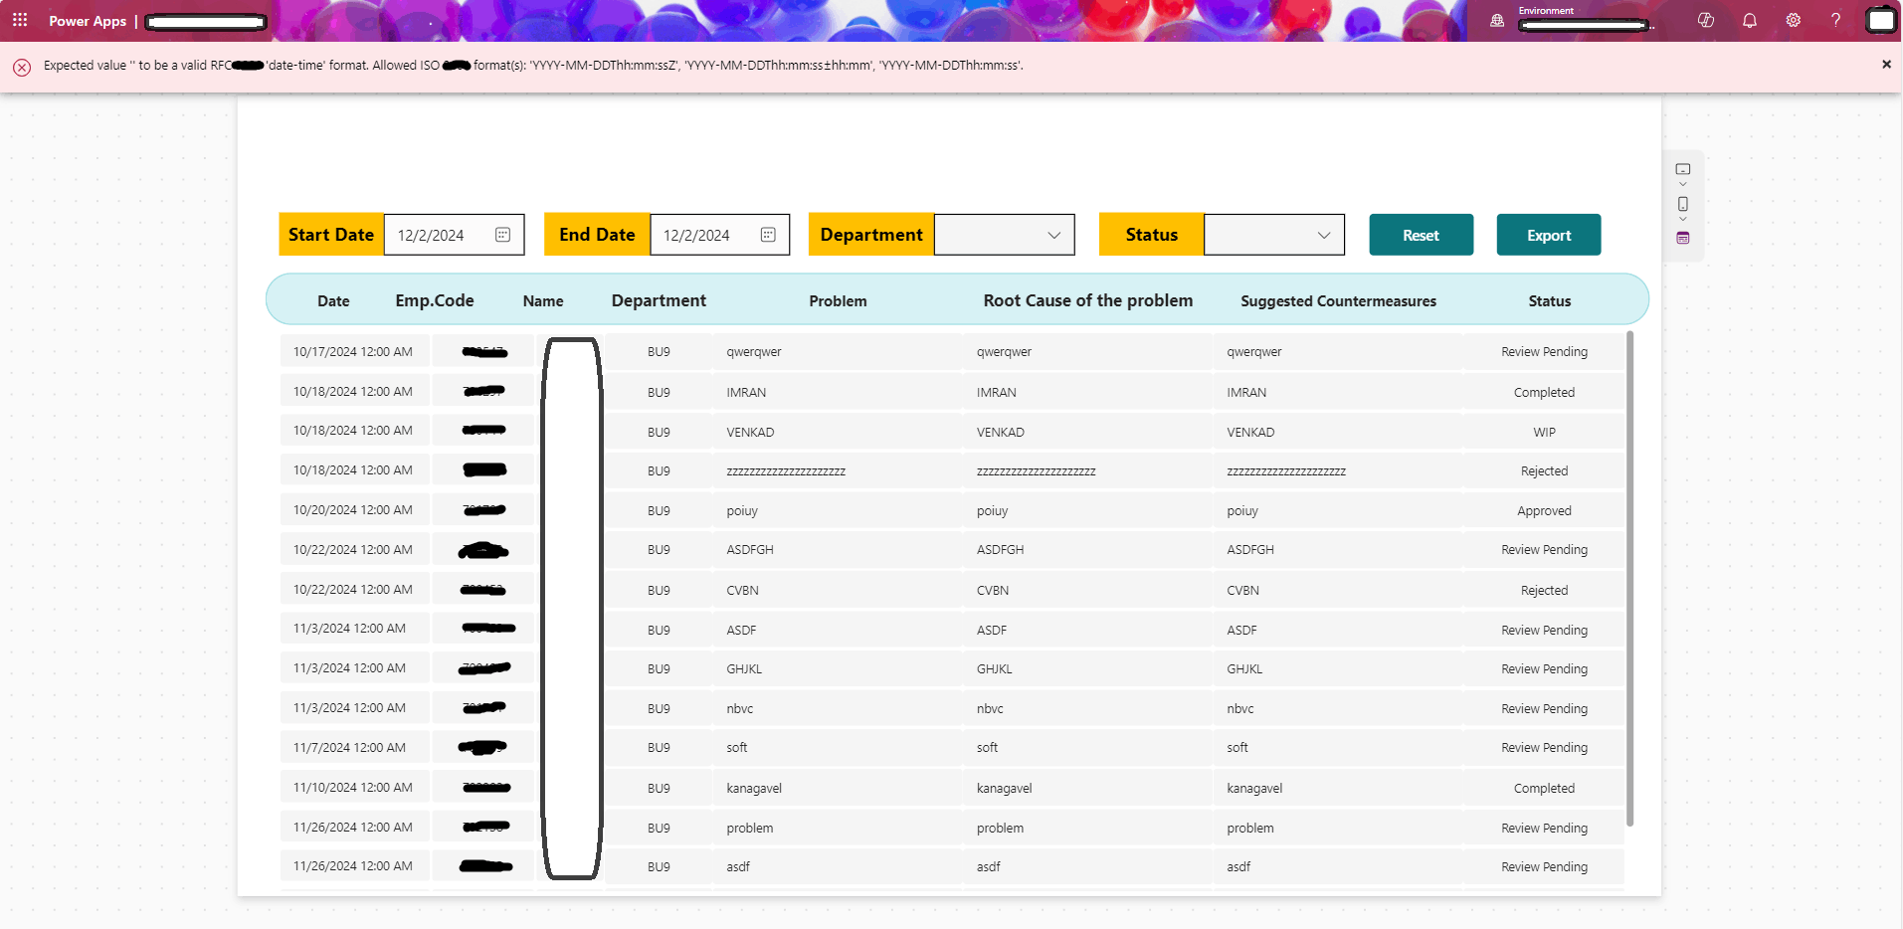The width and height of the screenshot is (1903, 929).
Task: Click the Date column header
Action: pos(333,300)
